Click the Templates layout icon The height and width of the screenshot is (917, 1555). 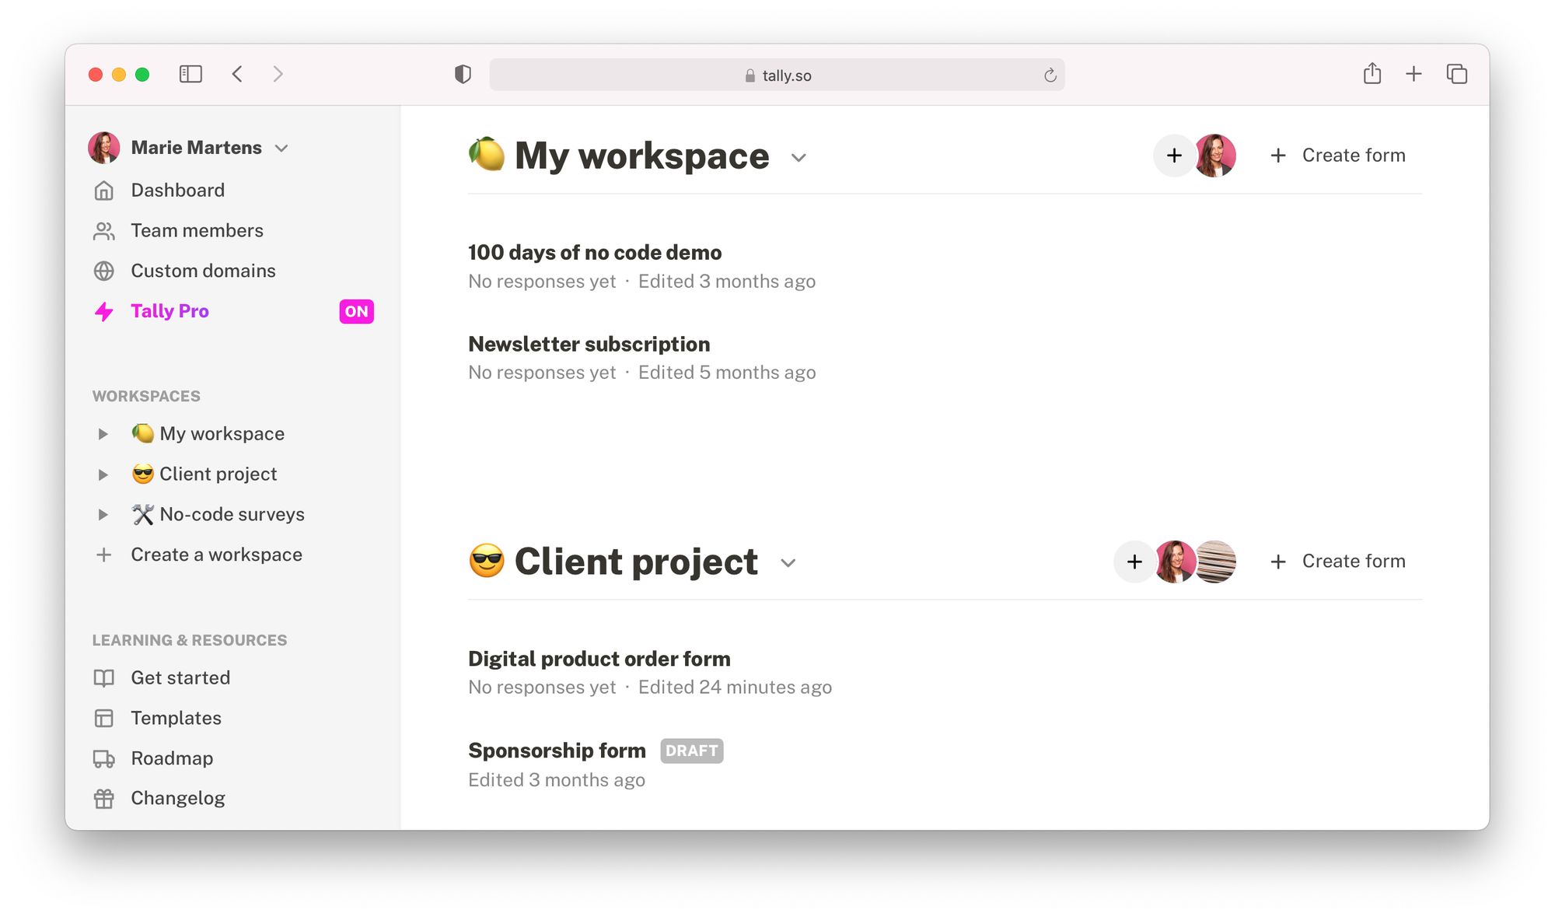coord(104,718)
